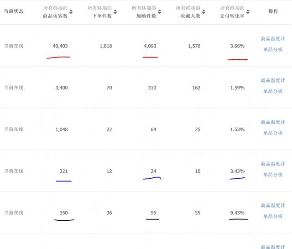This screenshot has width=292, height=249.
Task: Open 单品分析 for the 3,400 visitors row
Action: 273,91
